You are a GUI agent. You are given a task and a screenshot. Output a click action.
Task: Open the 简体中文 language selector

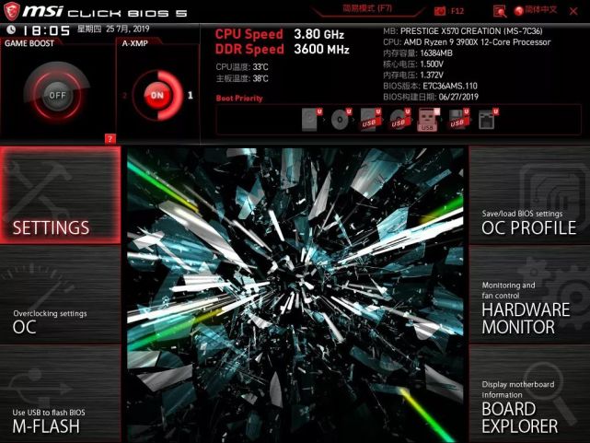click(x=540, y=10)
